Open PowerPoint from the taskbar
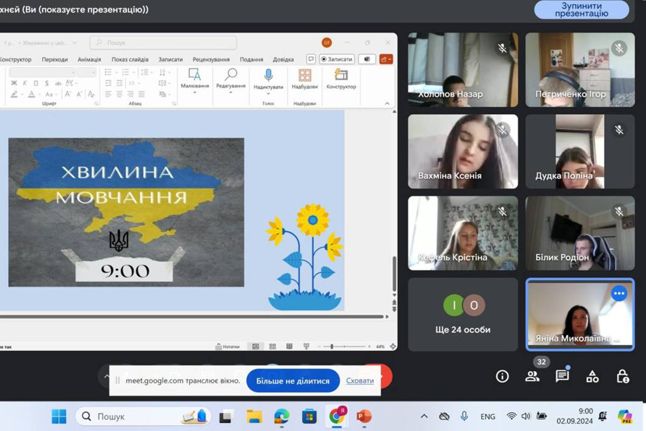 click(x=364, y=416)
